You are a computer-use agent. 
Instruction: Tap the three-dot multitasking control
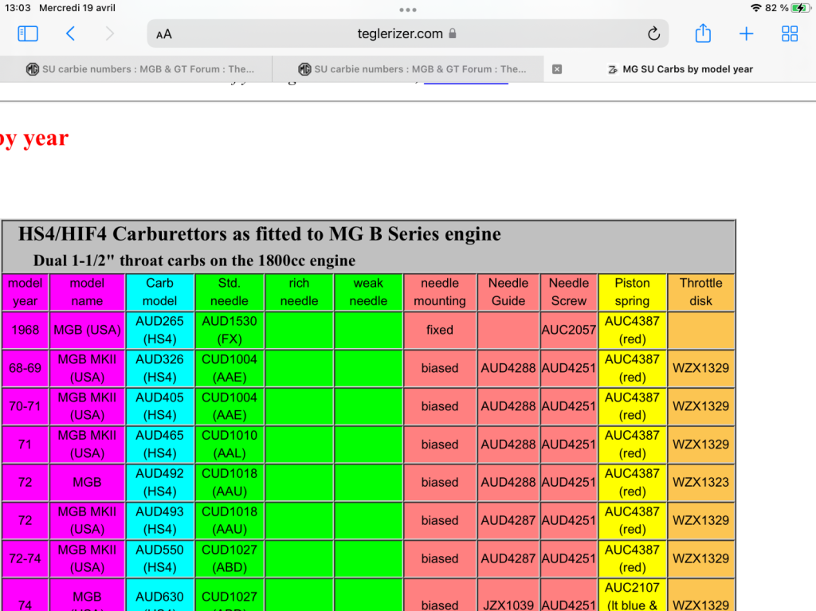pyautogui.click(x=408, y=10)
